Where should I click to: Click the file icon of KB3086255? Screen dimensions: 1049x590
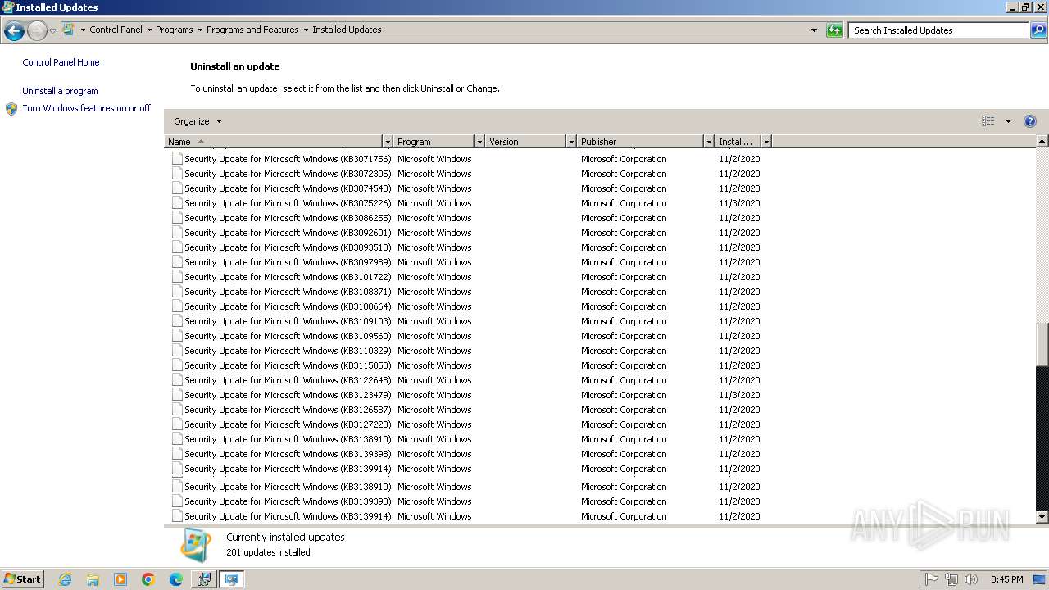pyautogui.click(x=177, y=218)
